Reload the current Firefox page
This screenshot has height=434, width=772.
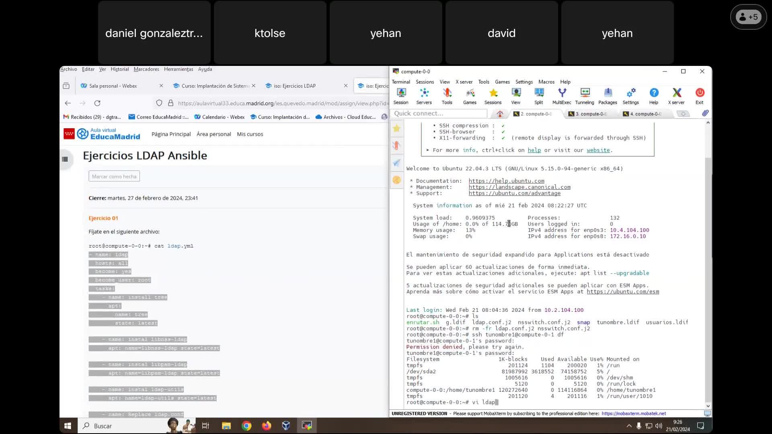click(97, 103)
